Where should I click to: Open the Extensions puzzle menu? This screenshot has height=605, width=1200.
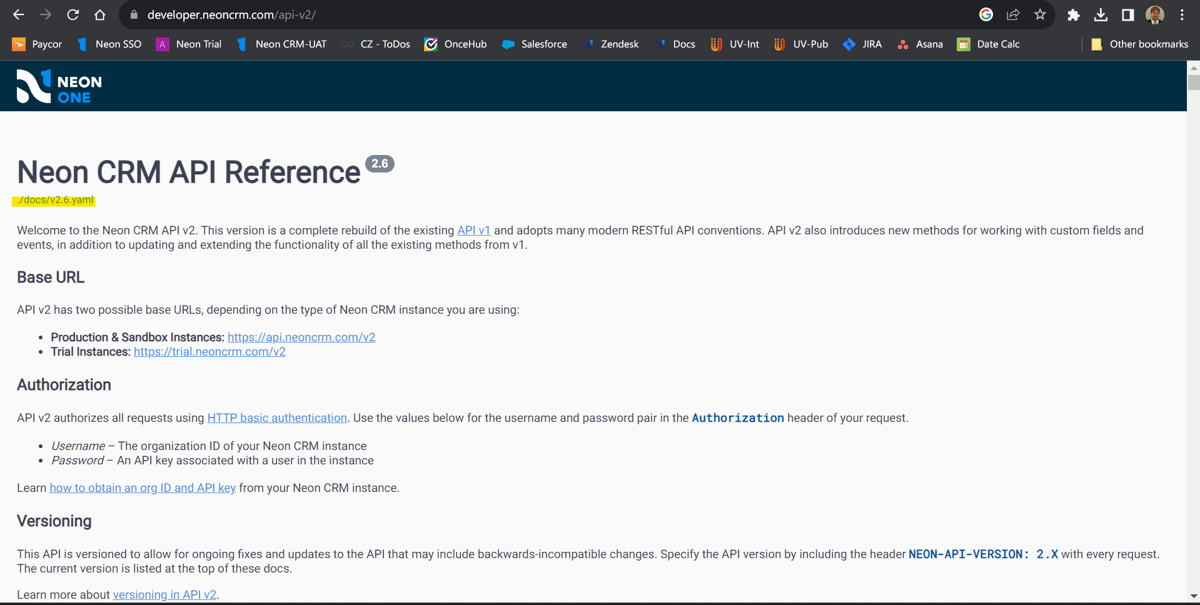point(1074,14)
